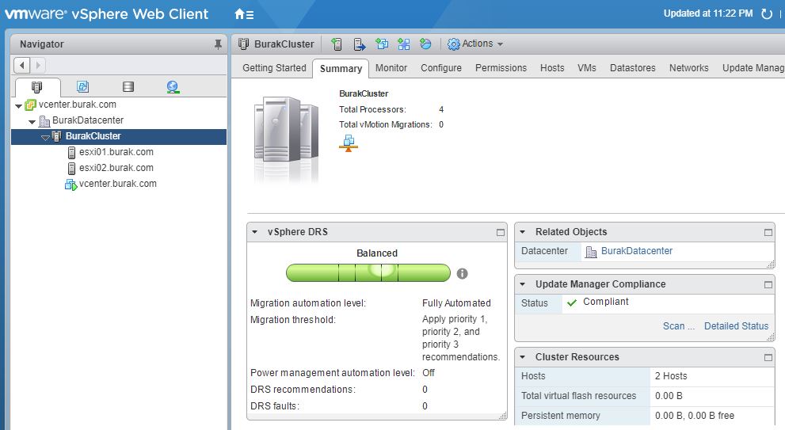Refresh the vSphere Web Client view
The height and width of the screenshot is (430, 785).
pos(767,14)
